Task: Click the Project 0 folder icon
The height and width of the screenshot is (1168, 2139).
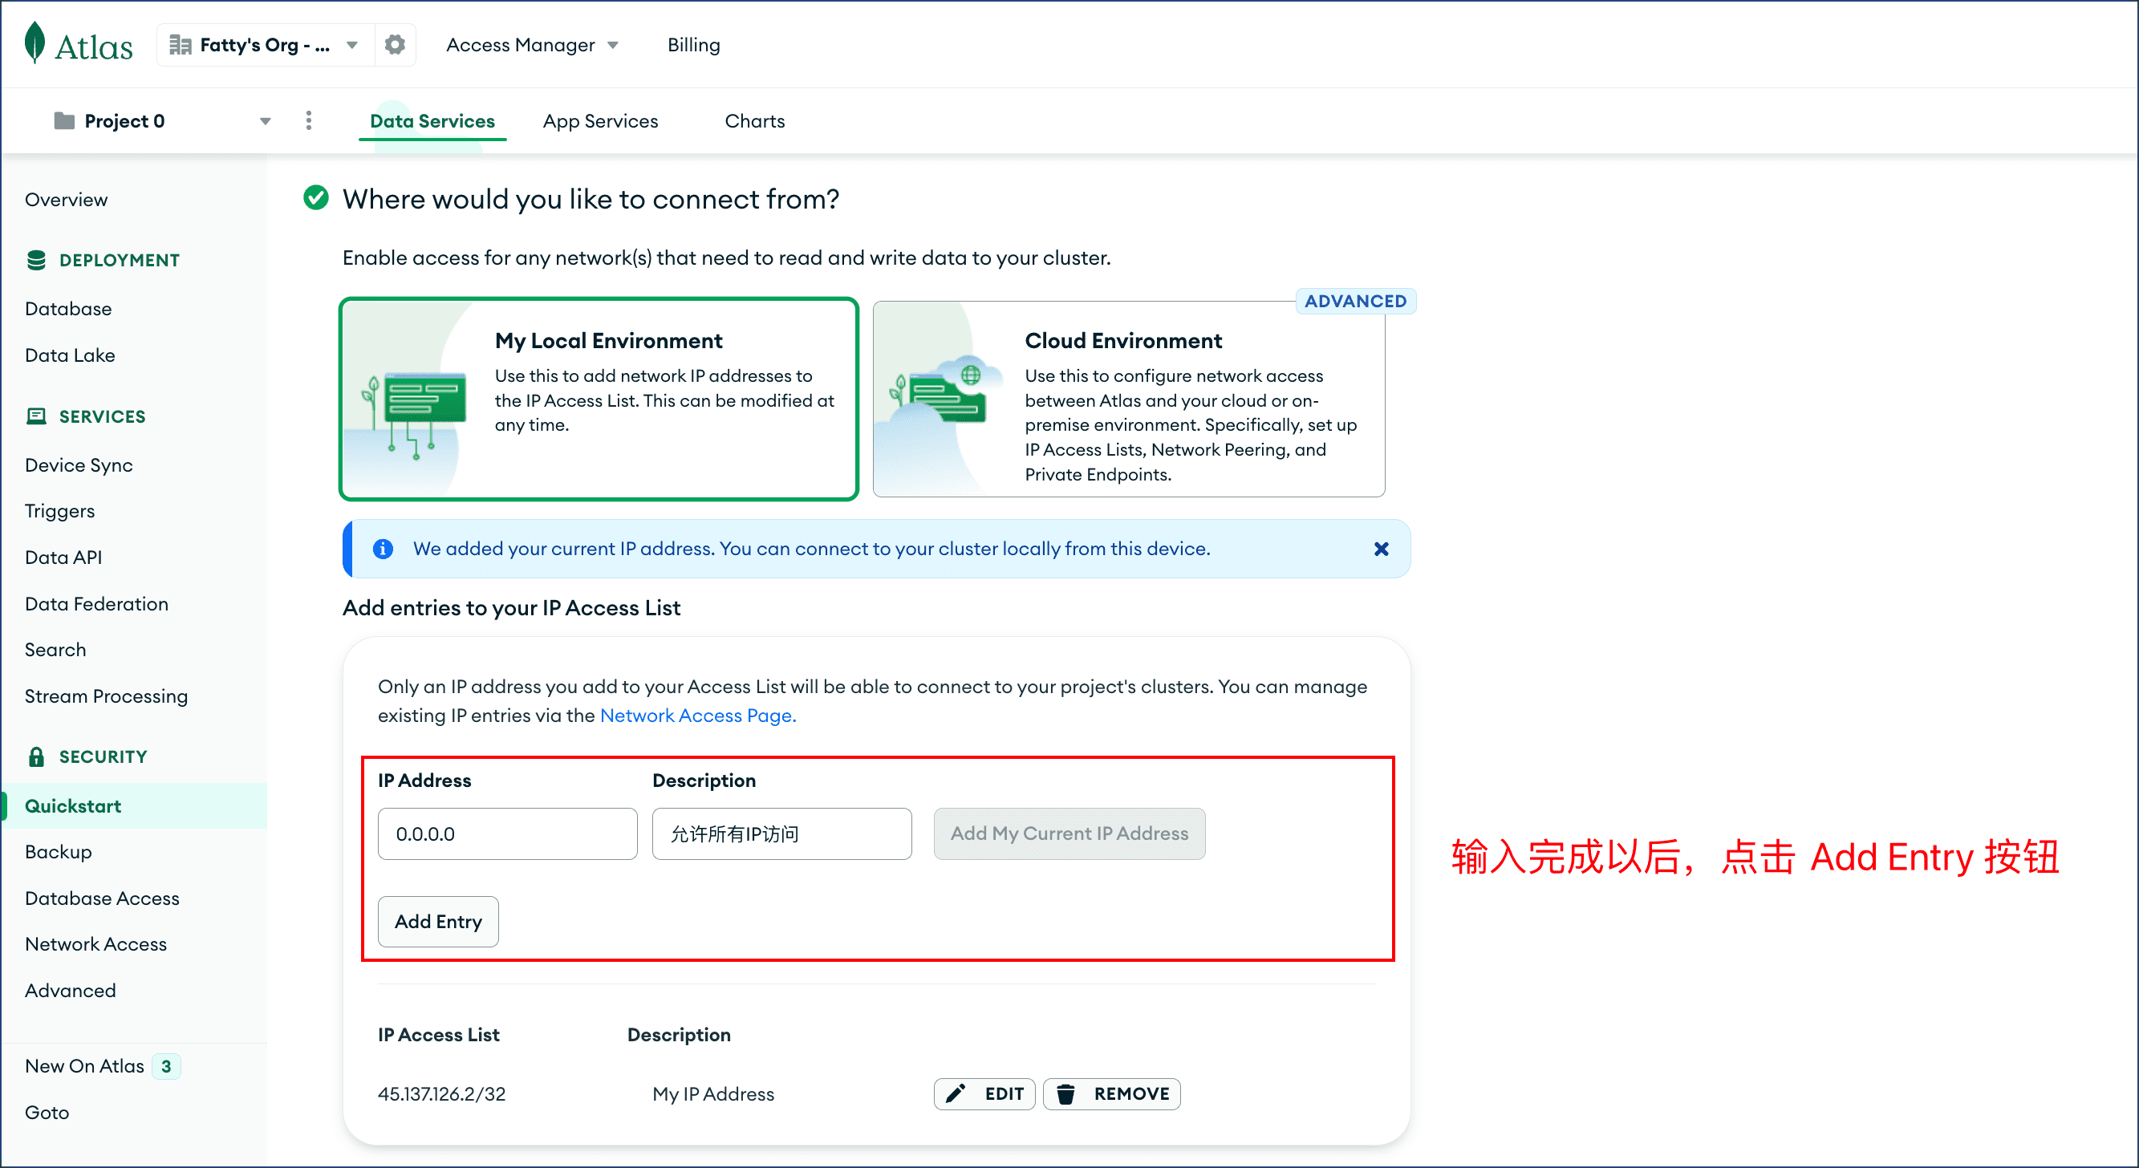Action: (x=64, y=121)
